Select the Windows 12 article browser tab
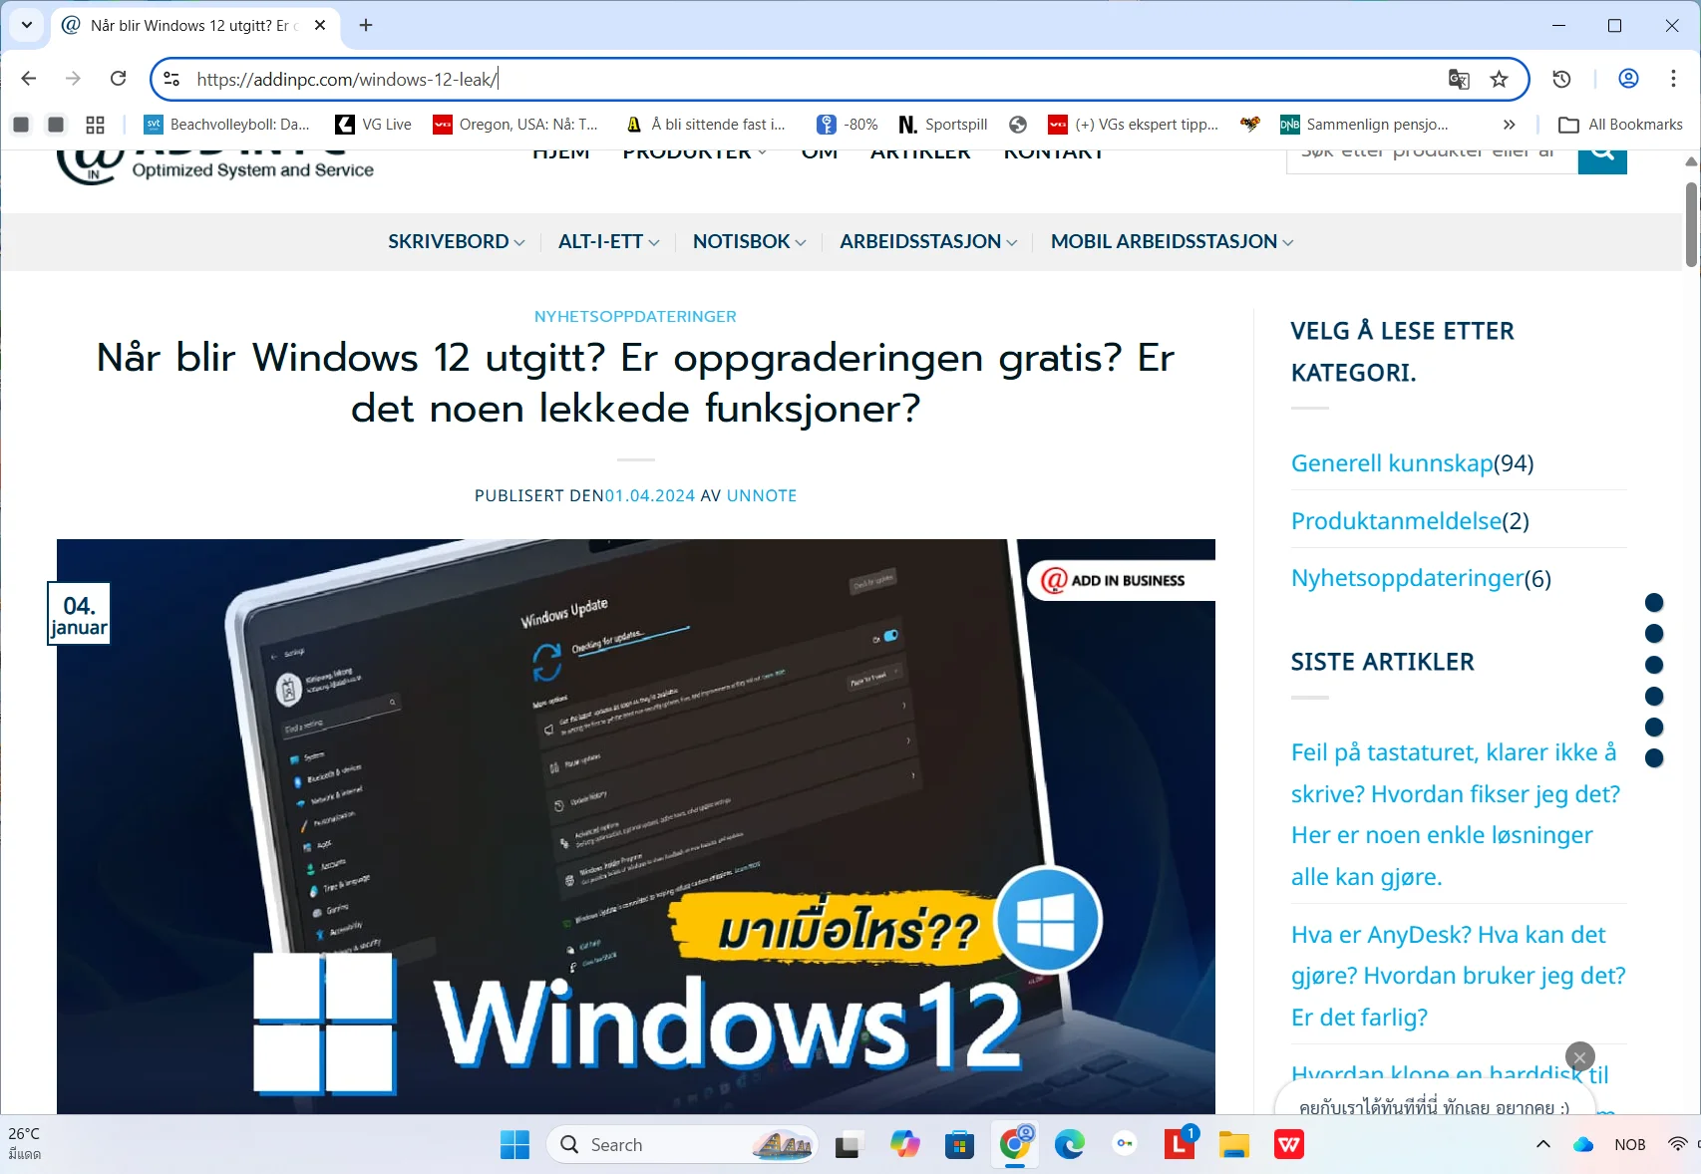This screenshot has width=1701, height=1174. coord(189,26)
